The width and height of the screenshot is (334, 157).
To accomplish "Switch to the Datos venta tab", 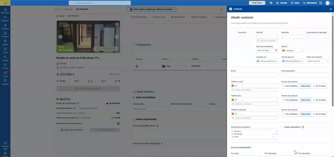I will pyautogui.click(x=159, y=17).
